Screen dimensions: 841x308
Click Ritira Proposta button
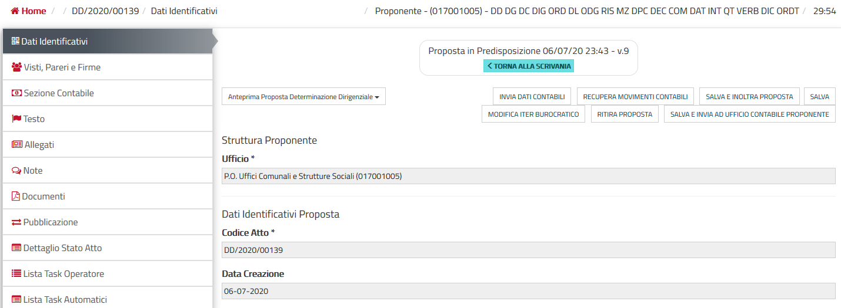(x=625, y=114)
